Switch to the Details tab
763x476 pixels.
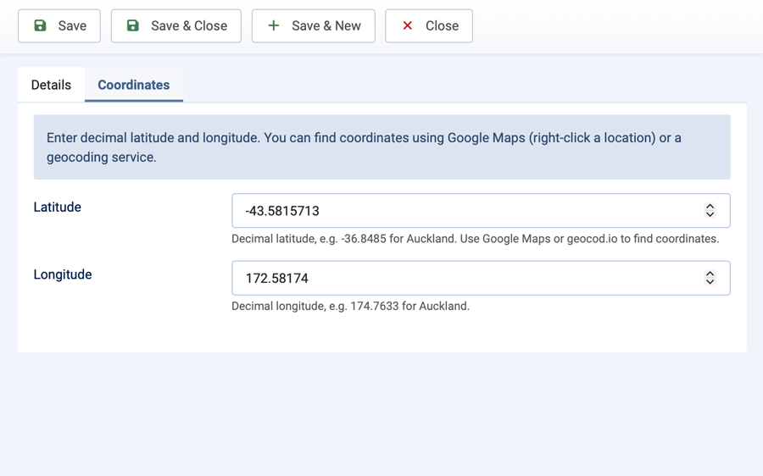51,85
